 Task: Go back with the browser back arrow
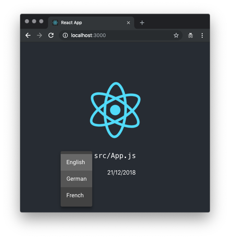pyautogui.click(x=28, y=35)
